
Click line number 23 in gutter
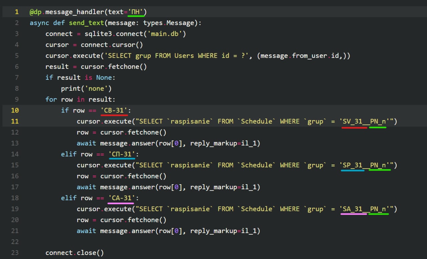15,253
